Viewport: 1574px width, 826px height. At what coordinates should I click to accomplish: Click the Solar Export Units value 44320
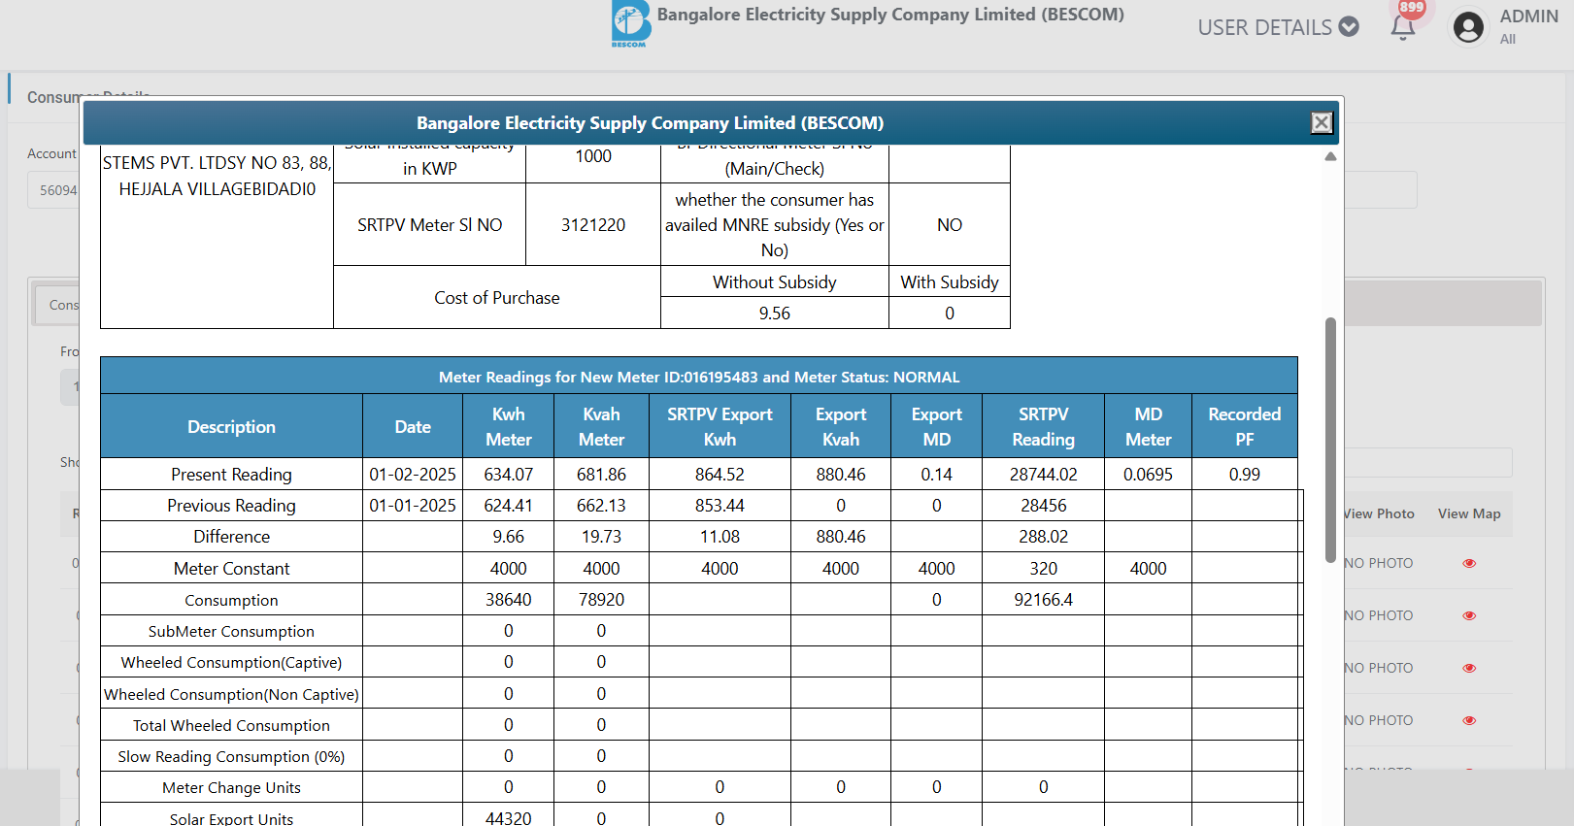click(508, 818)
